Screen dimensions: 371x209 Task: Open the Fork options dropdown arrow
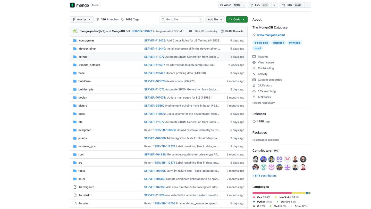(275, 5)
